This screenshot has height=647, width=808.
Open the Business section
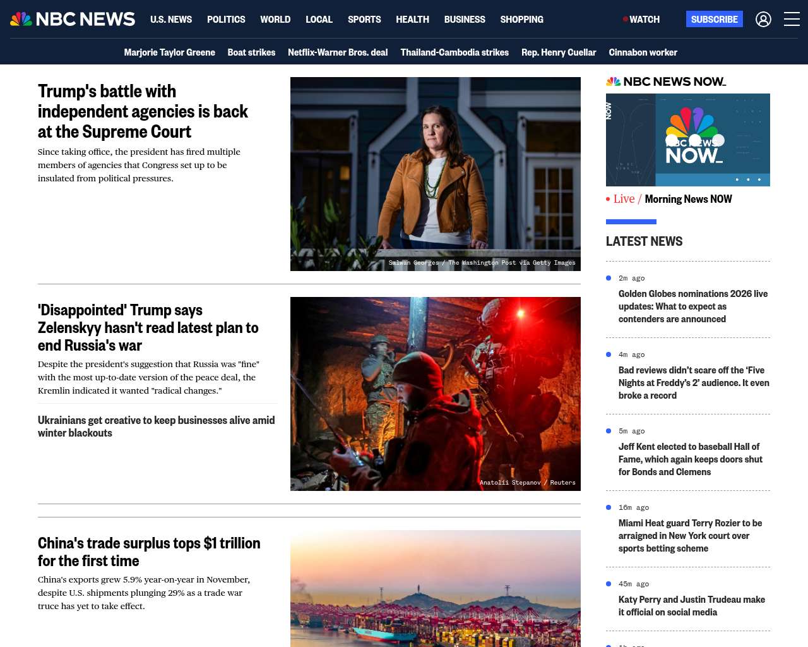(465, 20)
